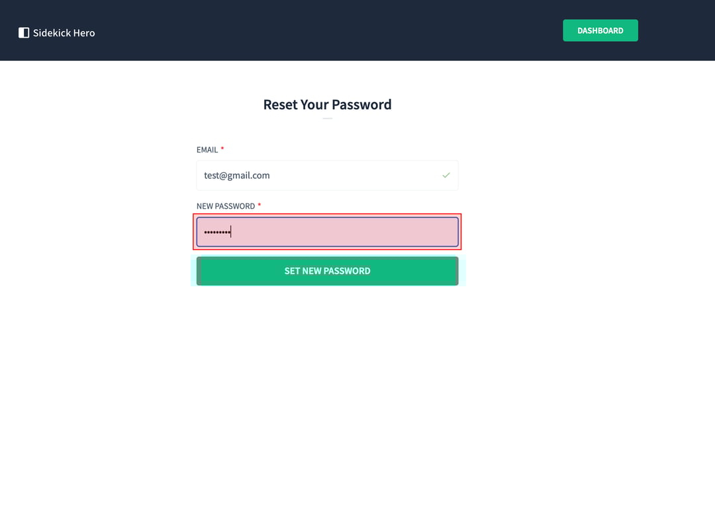Viewport: 715px width, 509px height.
Task: Focus the New Password input field
Action: [x=327, y=232]
